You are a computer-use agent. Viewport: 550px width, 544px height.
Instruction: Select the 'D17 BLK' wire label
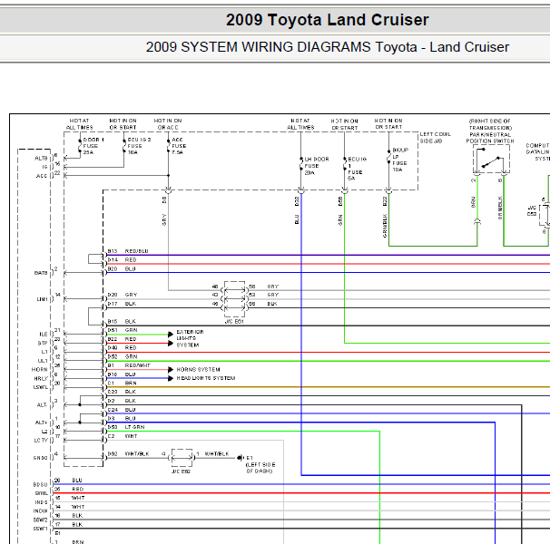pos(122,304)
